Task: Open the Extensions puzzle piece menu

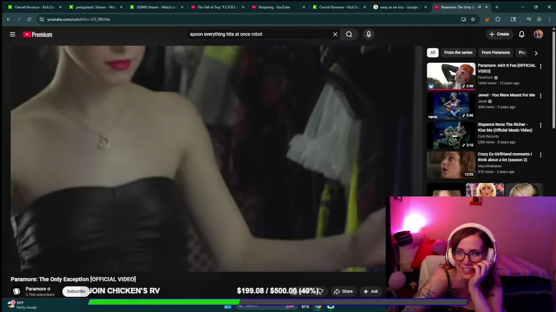Action: click(x=498, y=19)
